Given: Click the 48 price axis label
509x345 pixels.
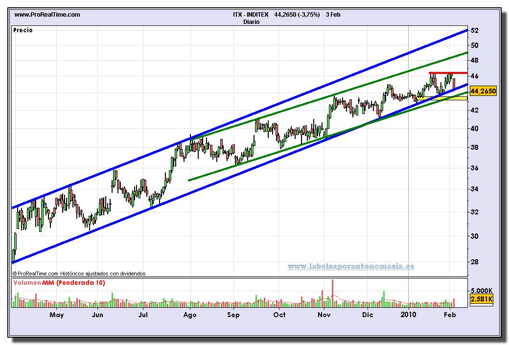Looking at the screenshot, I should (x=475, y=60).
